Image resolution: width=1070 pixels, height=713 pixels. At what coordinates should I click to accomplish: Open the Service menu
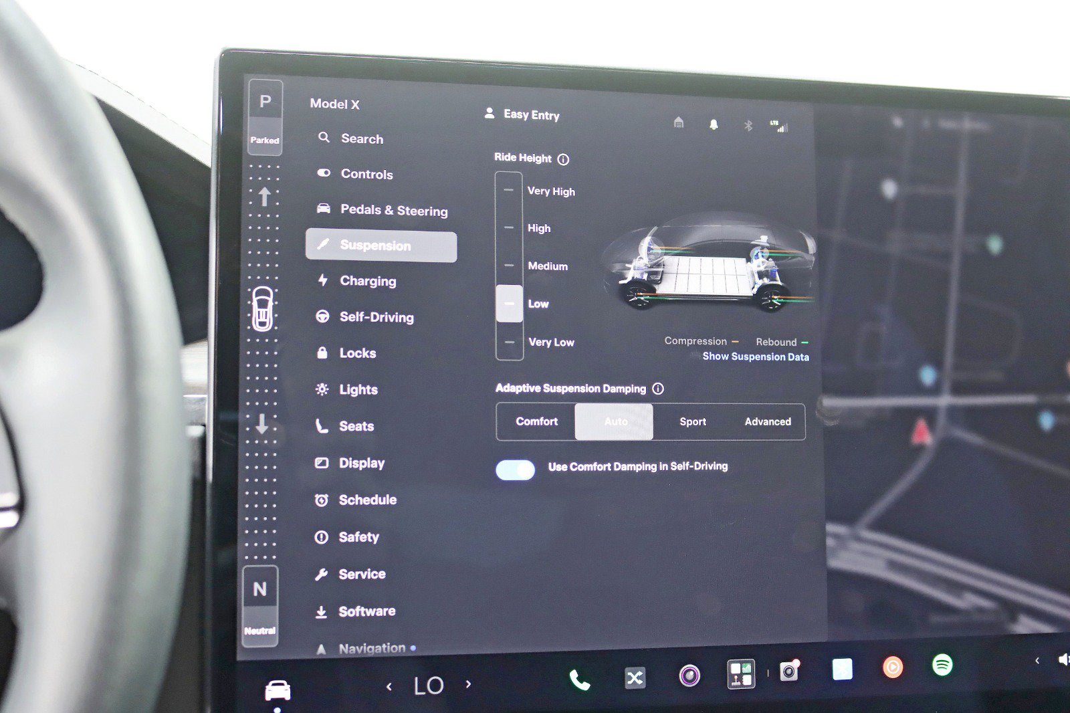[x=350, y=574]
